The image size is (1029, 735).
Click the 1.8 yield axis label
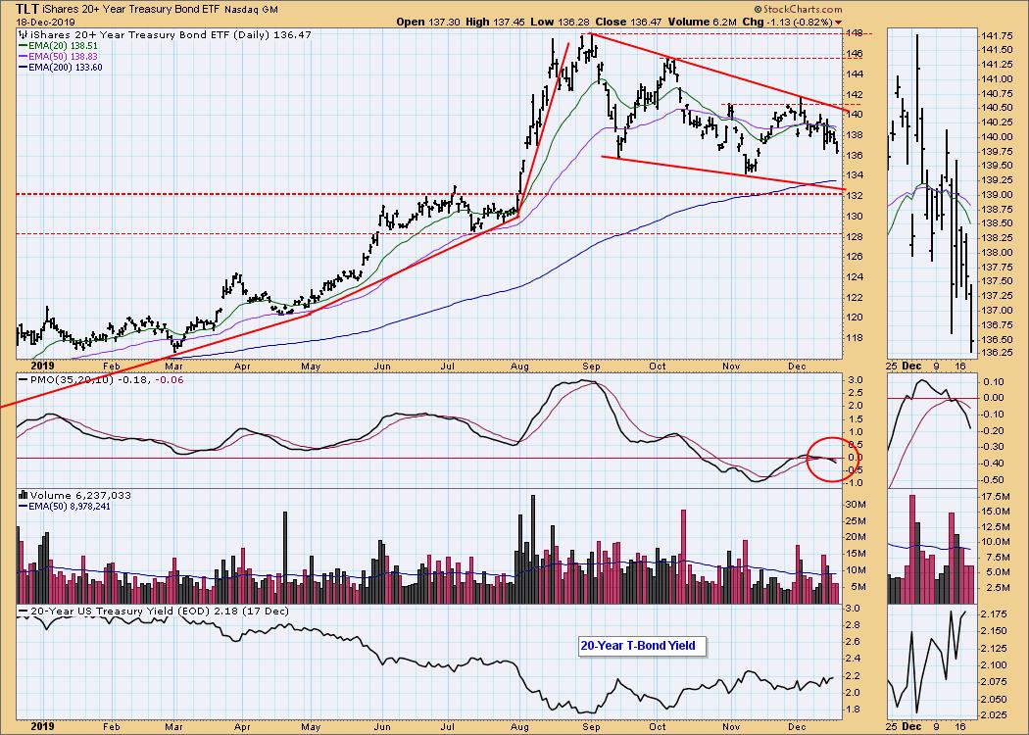852,710
